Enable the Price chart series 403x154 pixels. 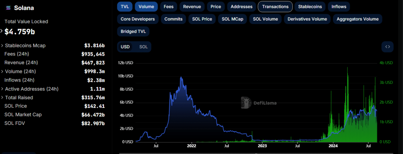(216, 7)
